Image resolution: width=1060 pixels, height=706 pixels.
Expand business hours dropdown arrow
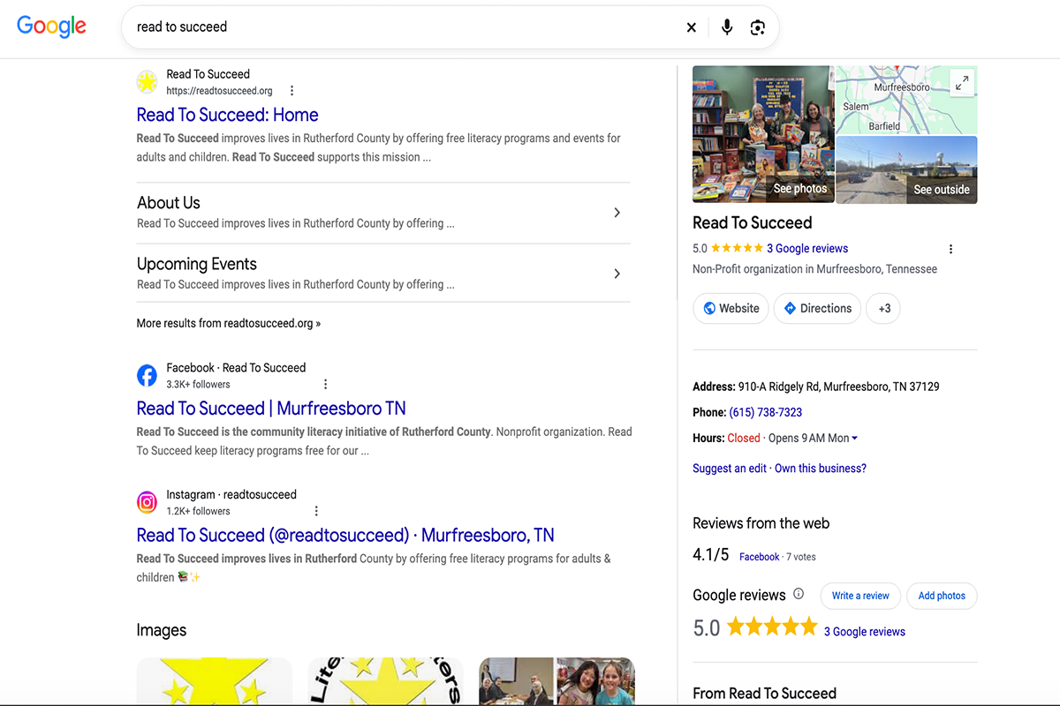click(854, 439)
